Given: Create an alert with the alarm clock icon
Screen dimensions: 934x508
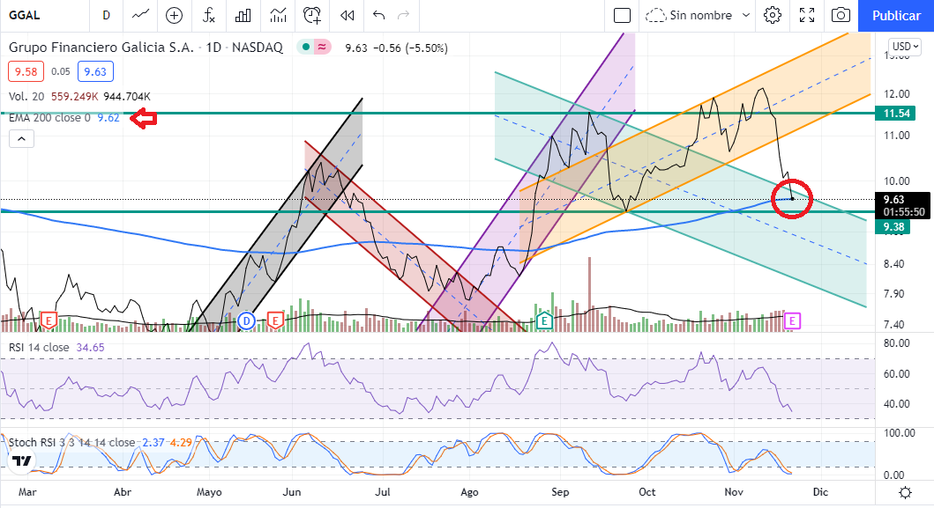Looking at the screenshot, I should click(x=312, y=15).
